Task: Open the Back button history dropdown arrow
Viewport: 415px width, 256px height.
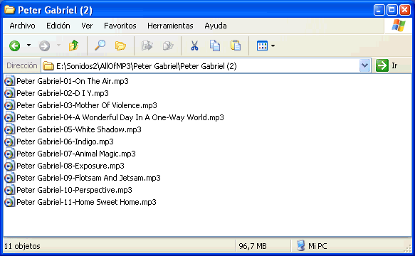Action: (x=28, y=46)
